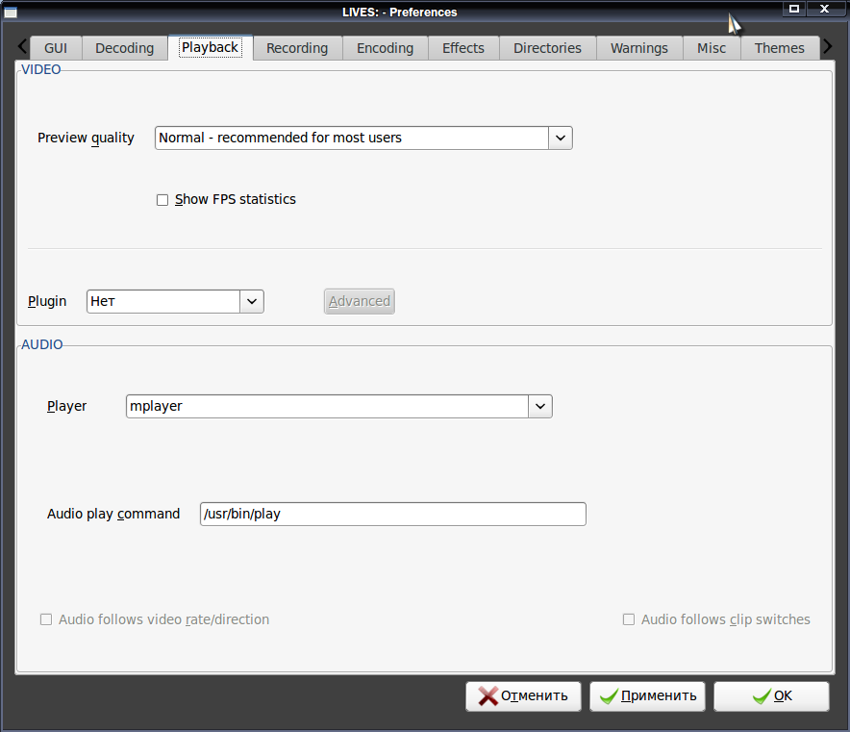The width and height of the screenshot is (850, 732).
Task: Open the Misc tab
Action: tap(712, 48)
